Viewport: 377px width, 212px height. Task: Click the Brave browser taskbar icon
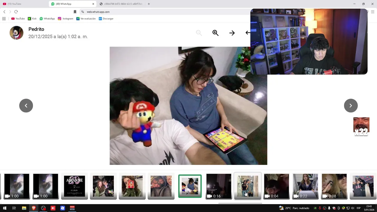(x=34, y=208)
